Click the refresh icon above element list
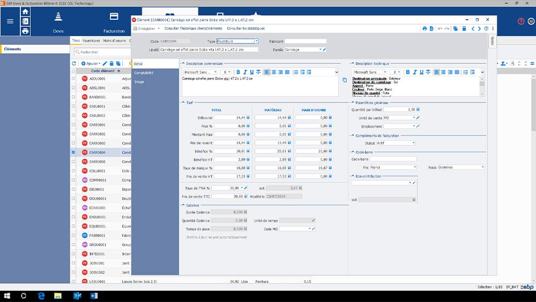This screenshot has height=302, width=536. click(74, 63)
